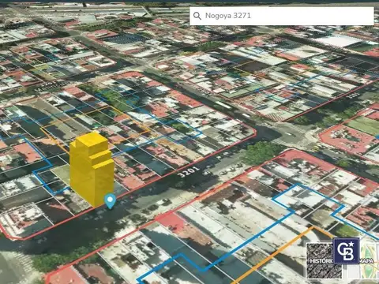
Task: Click the 3201 street number label
Action: click(188, 172)
